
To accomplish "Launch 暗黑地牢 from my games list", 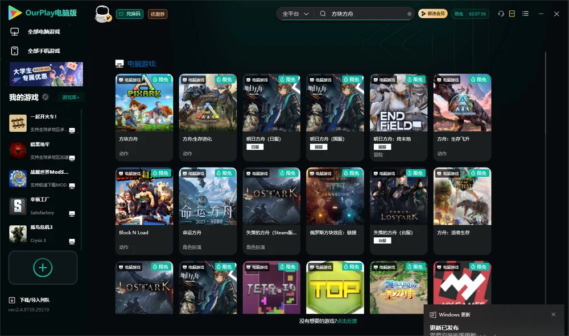I will click(x=43, y=150).
